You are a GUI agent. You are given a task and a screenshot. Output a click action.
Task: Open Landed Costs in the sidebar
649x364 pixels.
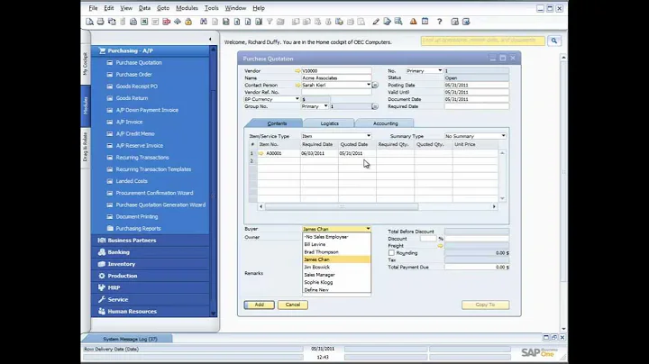coord(132,181)
